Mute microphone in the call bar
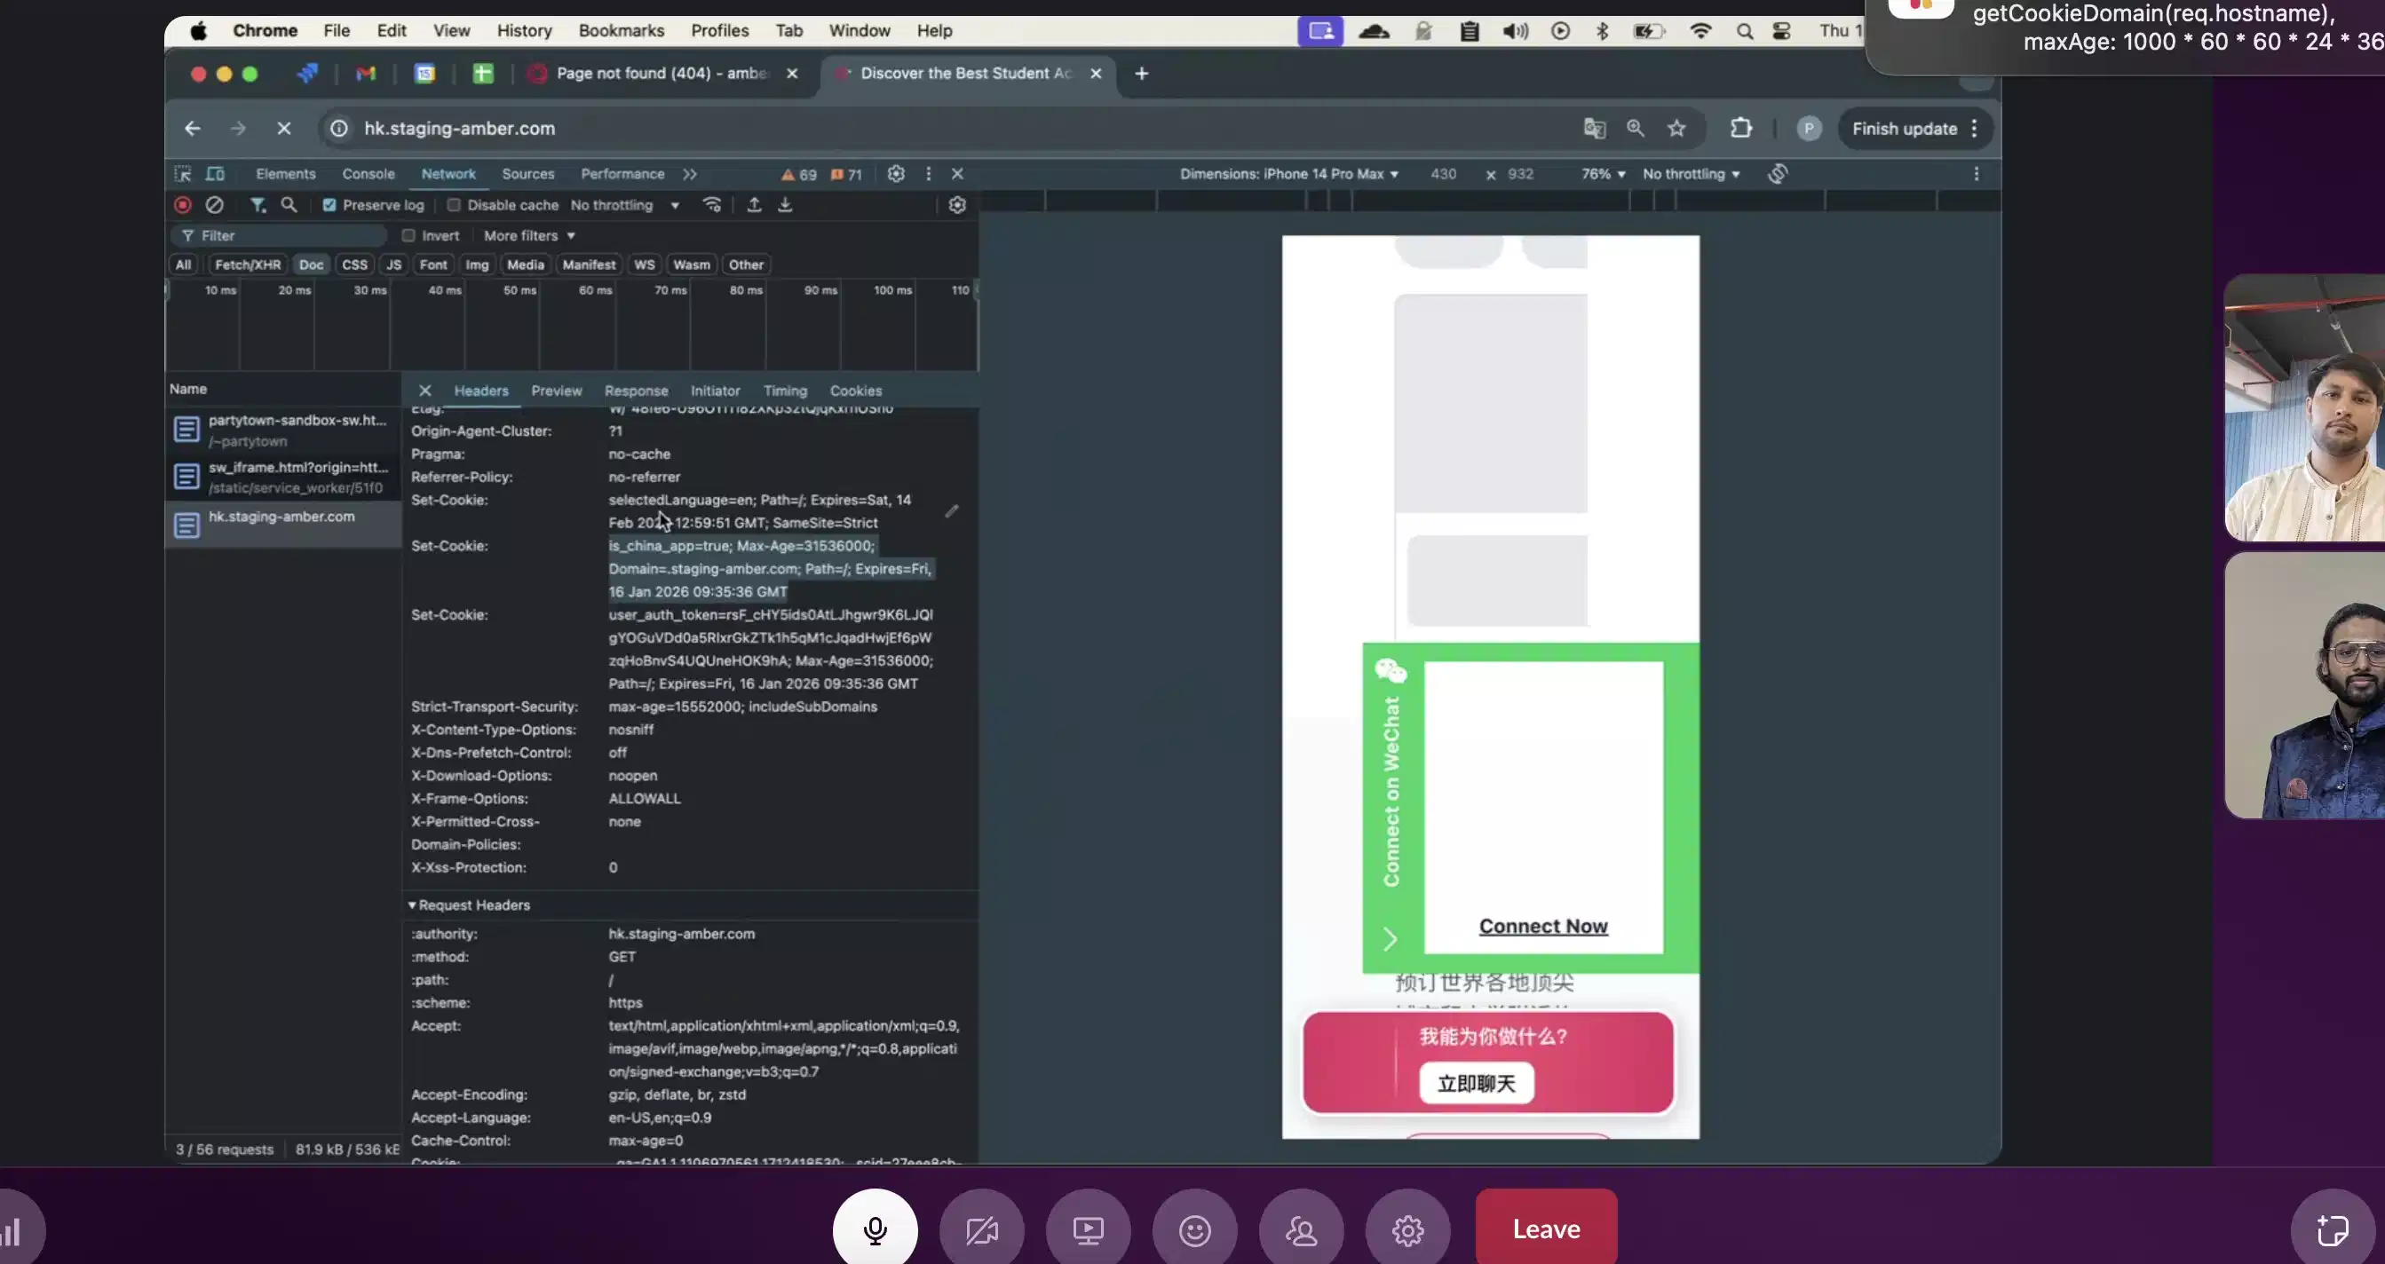 (875, 1228)
